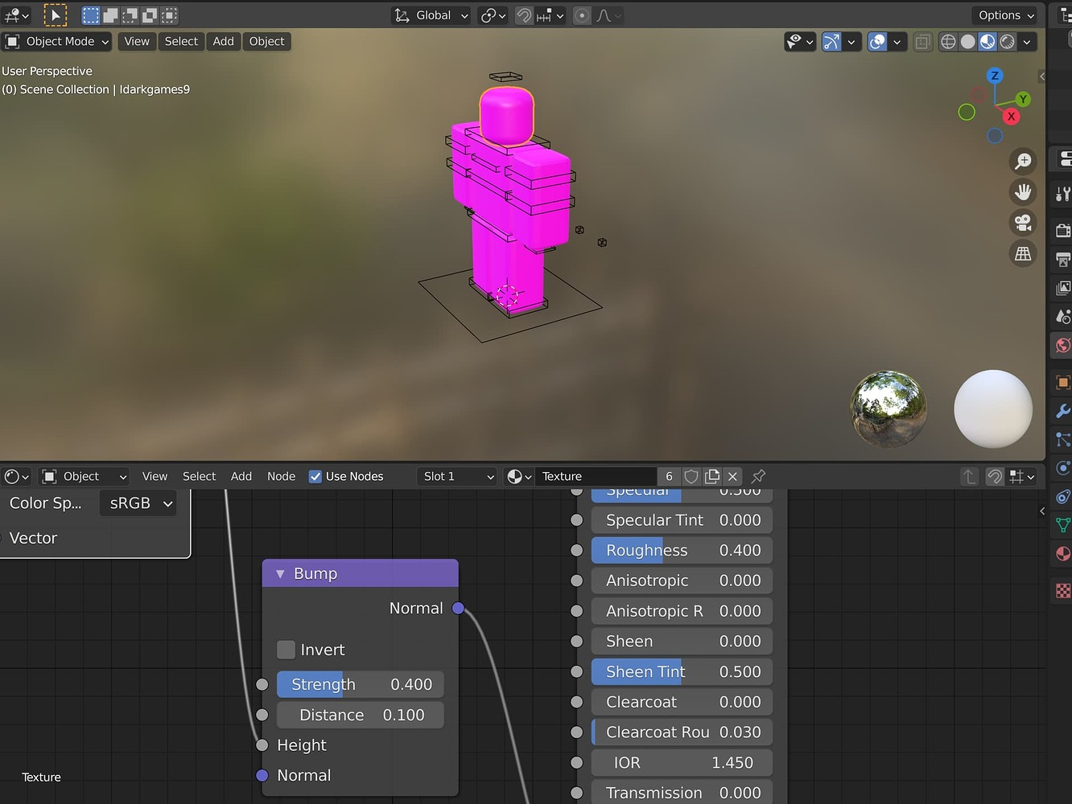Select the Modifier properties wrench icon

1061,410
